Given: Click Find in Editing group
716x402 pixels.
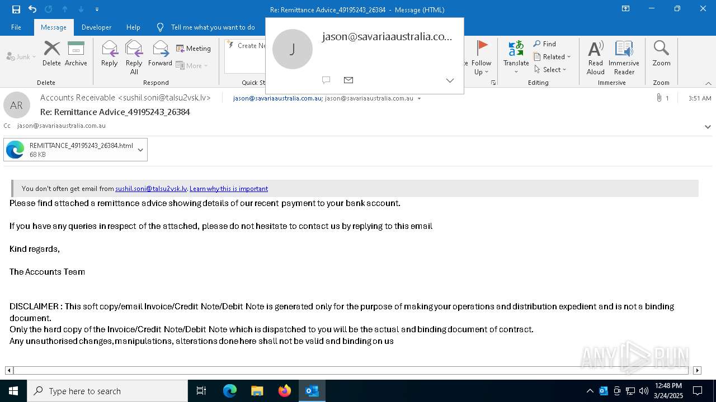Looking at the screenshot, I should (x=545, y=44).
